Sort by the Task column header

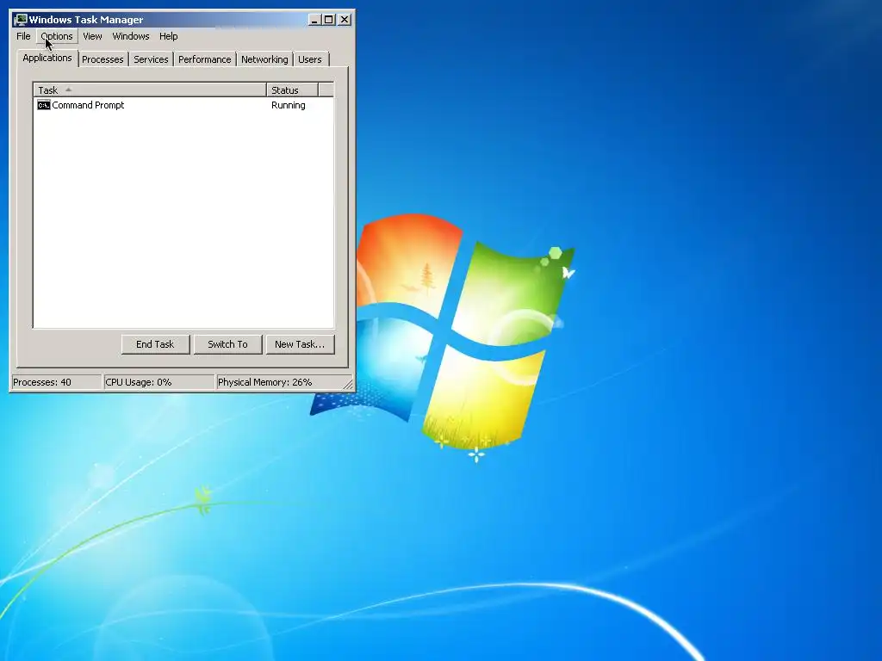click(150, 90)
